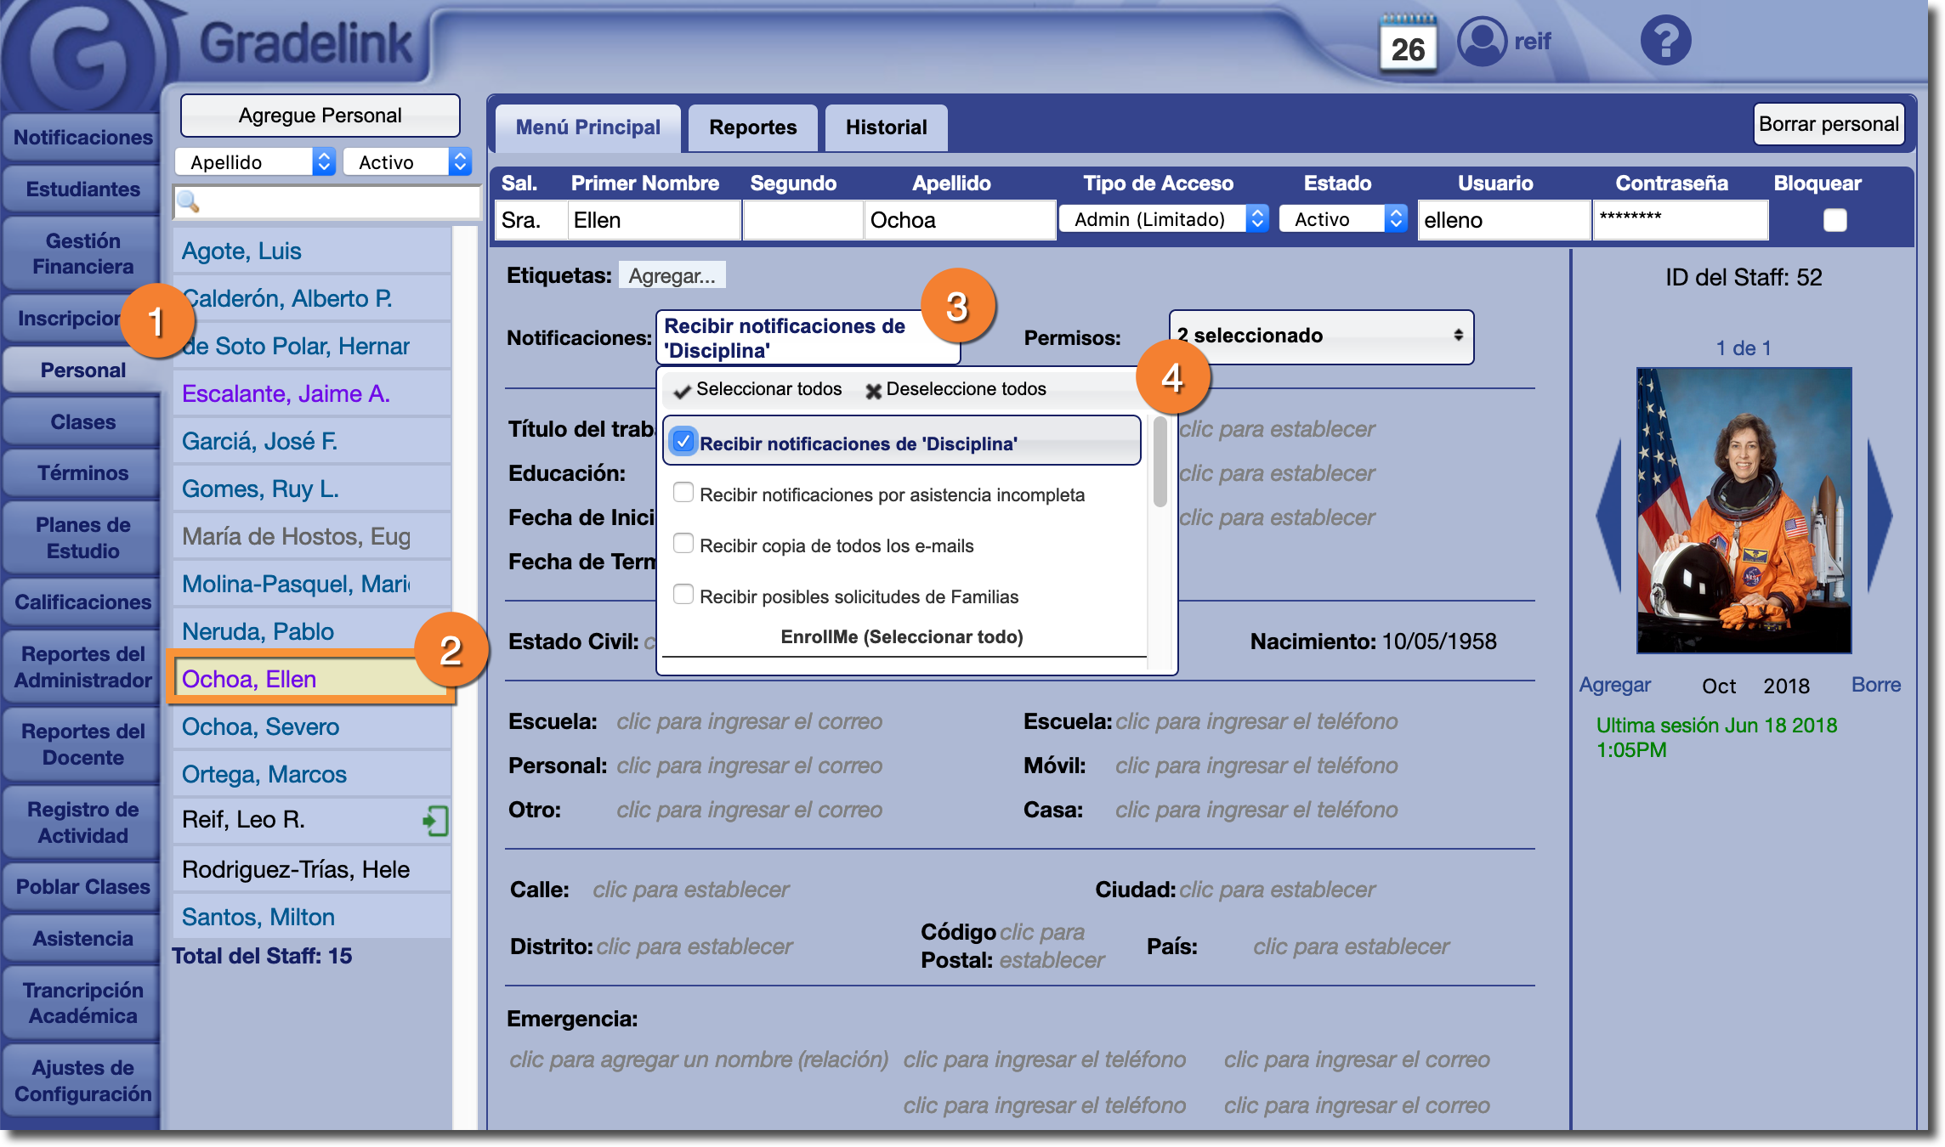Click the magnifier icon in staff search
The width and height of the screenshot is (1945, 1147).
[x=188, y=202]
